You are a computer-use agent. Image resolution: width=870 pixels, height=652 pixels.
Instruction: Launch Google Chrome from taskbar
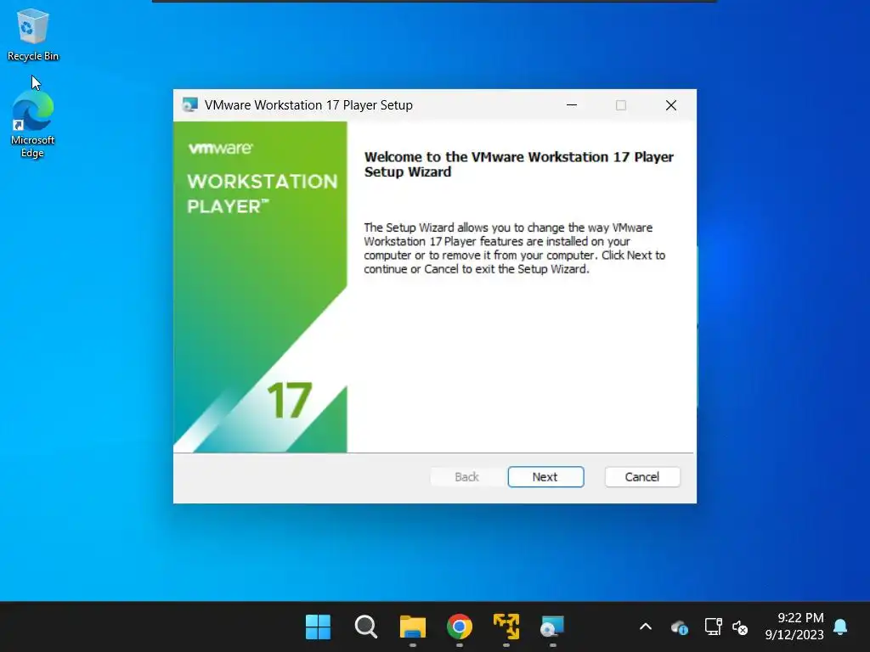[460, 627]
